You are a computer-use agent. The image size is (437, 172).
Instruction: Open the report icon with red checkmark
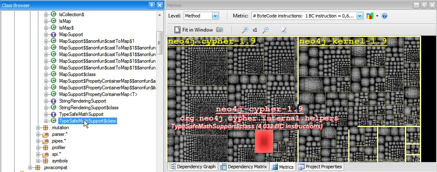[283, 30]
